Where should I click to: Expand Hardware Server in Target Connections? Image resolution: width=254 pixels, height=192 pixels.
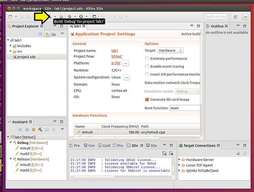tap(180, 159)
